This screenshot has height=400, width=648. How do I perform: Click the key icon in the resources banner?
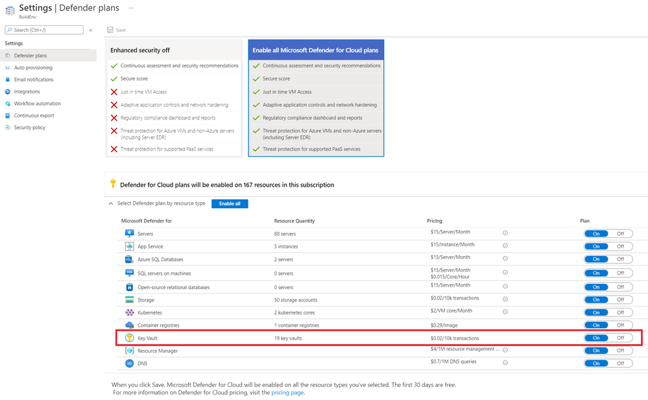[113, 183]
